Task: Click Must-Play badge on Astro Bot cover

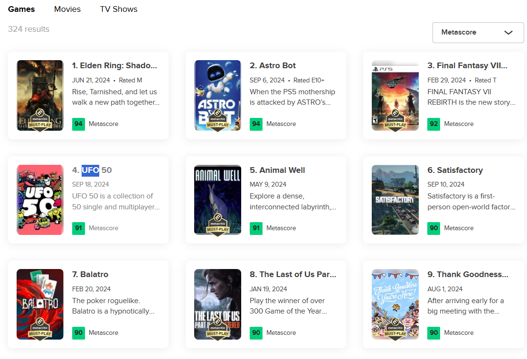Action: [x=217, y=121]
